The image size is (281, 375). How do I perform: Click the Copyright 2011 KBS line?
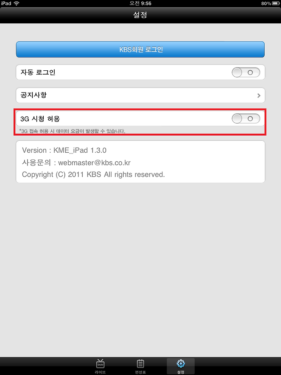93,175
